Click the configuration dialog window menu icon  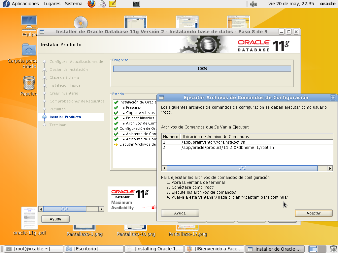[161, 98]
